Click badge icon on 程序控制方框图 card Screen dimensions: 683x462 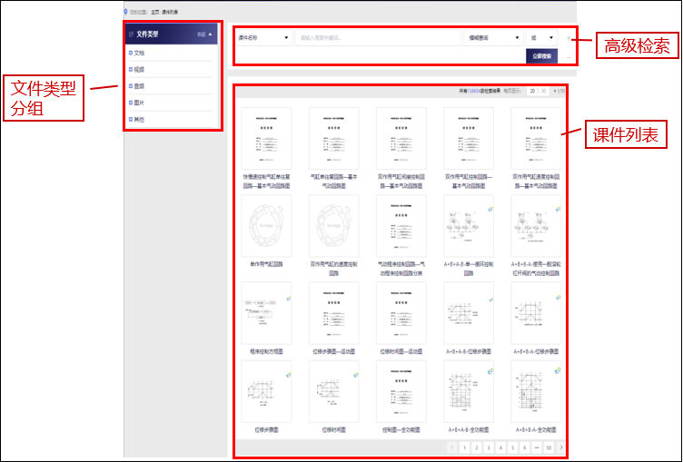coord(289,299)
